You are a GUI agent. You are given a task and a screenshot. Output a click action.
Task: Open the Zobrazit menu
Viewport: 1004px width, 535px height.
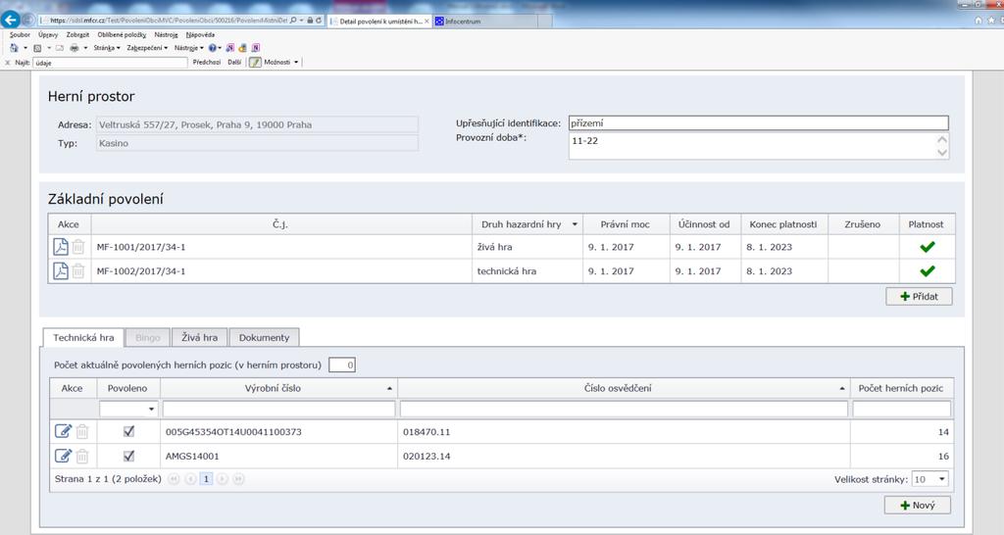point(77,34)
